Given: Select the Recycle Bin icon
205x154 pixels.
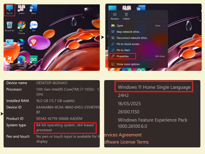Looking at the screenshot, I should tap(9, 27).
